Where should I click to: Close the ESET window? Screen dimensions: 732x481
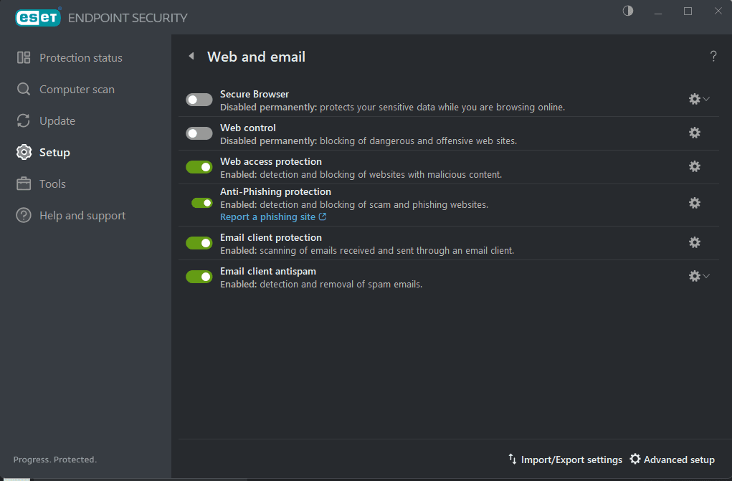pyautogui.click(x=718, y=11)
